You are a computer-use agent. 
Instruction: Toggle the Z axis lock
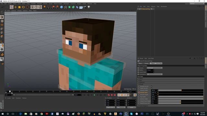coord(40,7)
